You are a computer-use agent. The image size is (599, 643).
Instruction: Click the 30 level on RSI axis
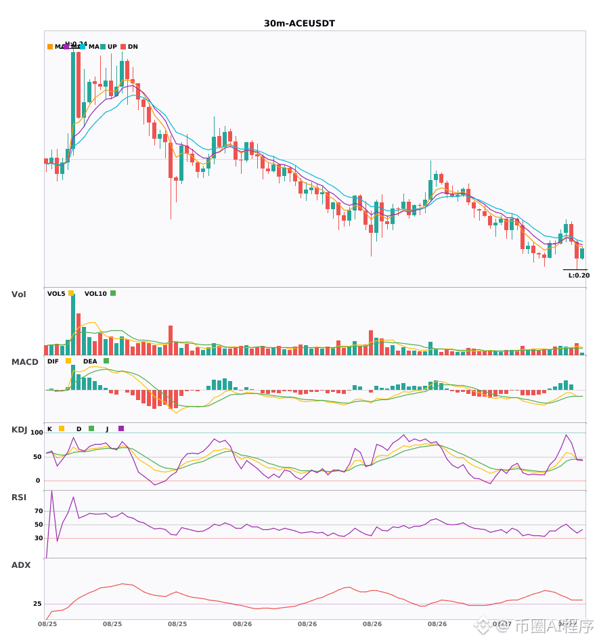click(x=39, y=538)
